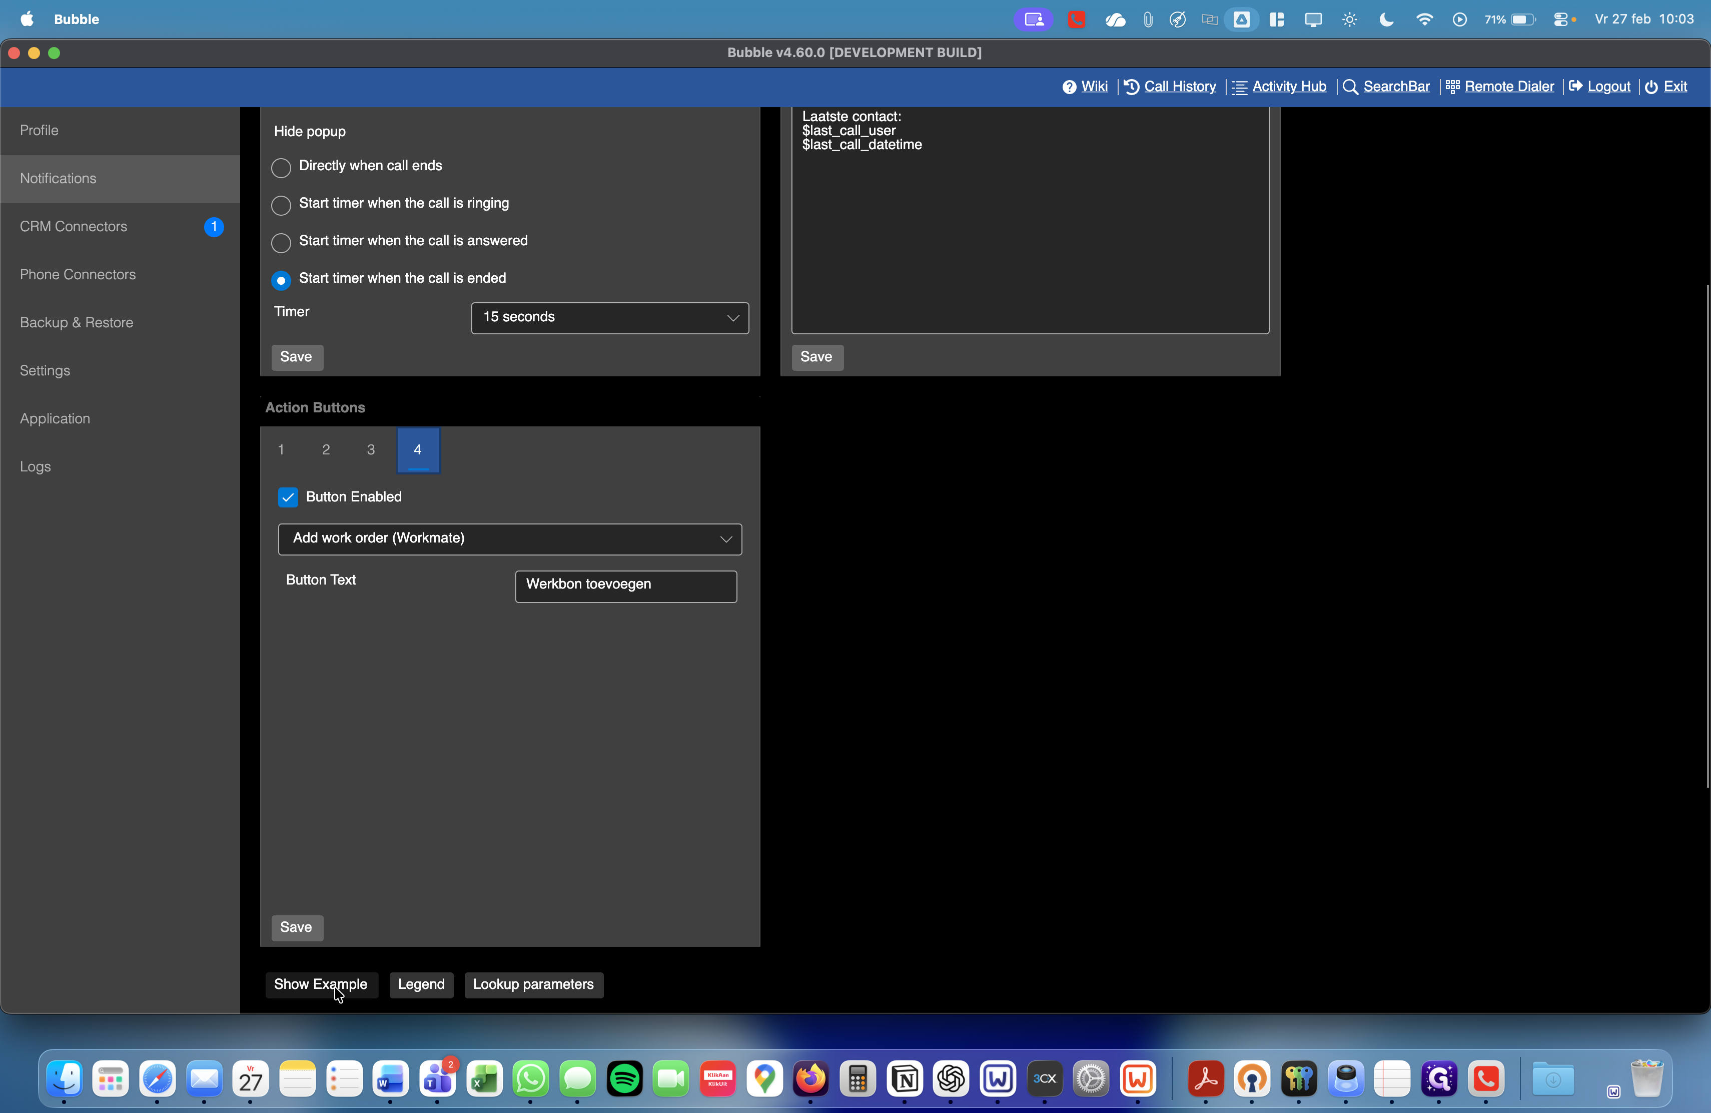Click the Exit power icon
The width and height of the screenshot is (1711, 1113).
[1651, 87]
